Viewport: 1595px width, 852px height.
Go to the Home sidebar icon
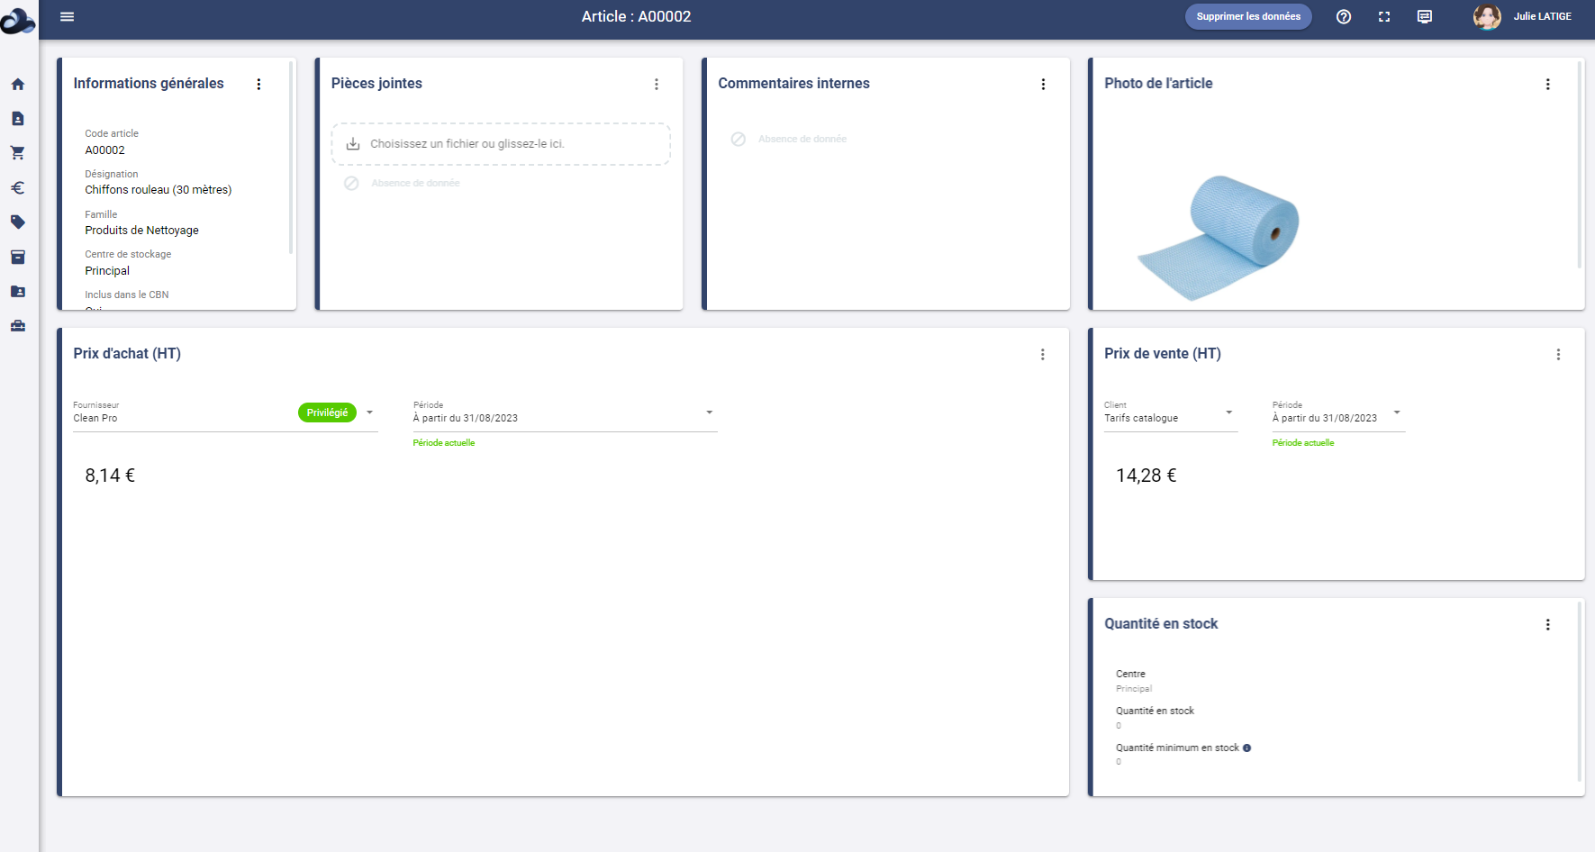click(x=17, y=85)
